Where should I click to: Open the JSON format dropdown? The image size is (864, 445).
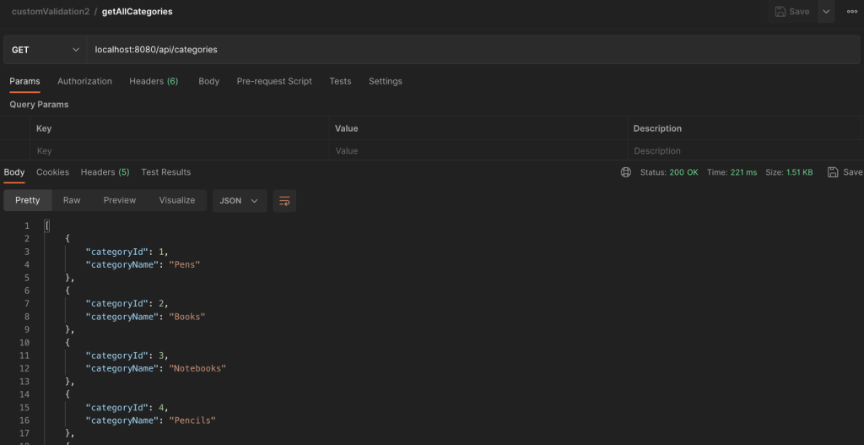tap(239, 201)
